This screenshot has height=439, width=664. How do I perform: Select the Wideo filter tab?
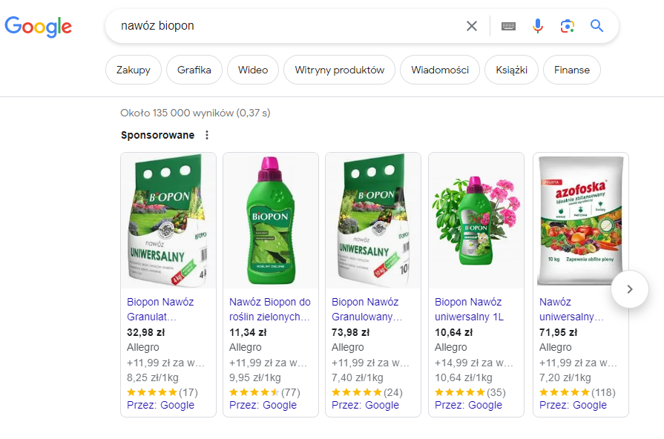click(x=253, y=70)
